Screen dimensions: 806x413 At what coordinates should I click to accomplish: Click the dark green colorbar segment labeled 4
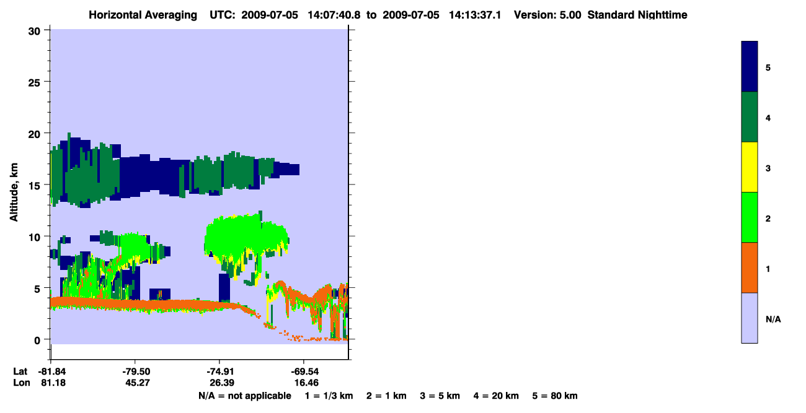[x=750, y=117]
